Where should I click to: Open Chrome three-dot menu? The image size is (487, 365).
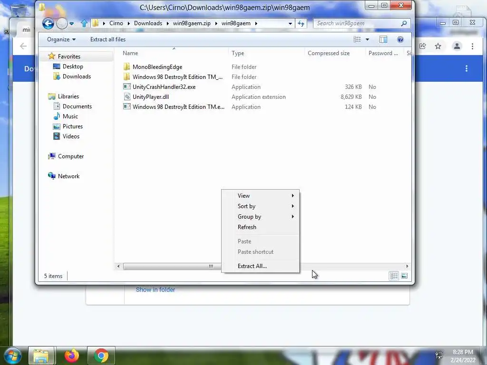(472, 46)
